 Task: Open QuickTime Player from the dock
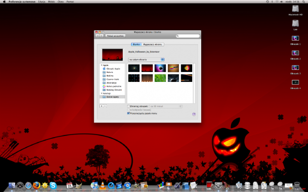pyautogui.click(x=111, y=186)
